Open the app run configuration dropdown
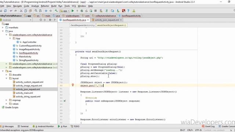Image resolution: width=235 pixels, height=132 pixels. tap(65, 11)
